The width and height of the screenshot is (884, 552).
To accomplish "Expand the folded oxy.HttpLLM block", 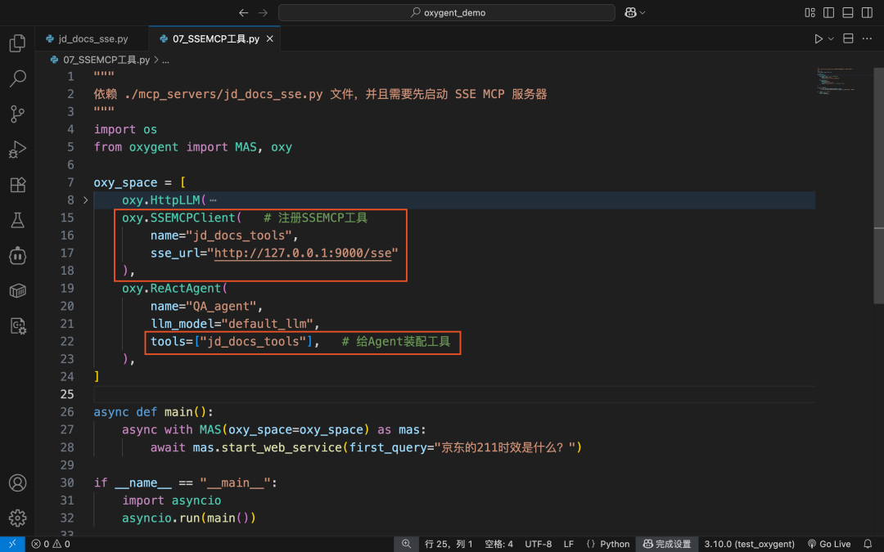I will [86, 200].
